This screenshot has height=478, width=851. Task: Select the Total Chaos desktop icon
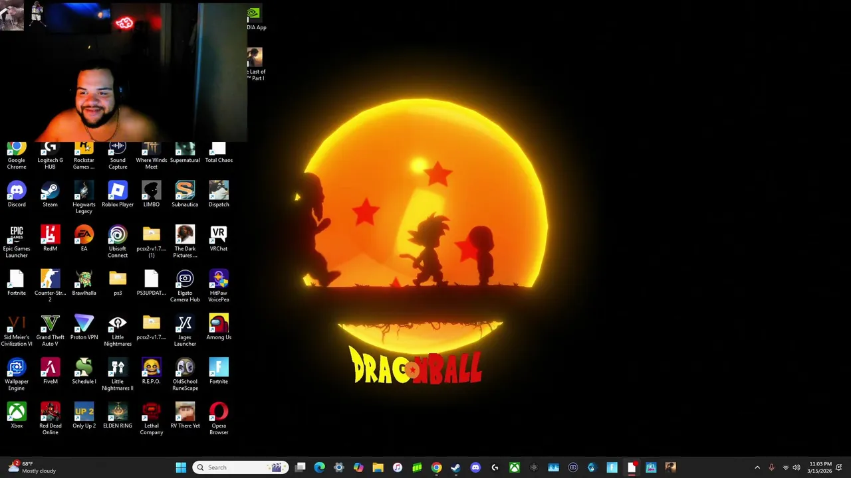[219, 153]
